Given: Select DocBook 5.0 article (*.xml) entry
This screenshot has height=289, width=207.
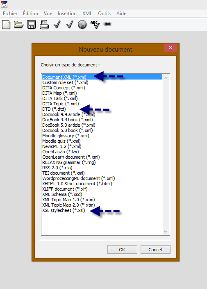Looking at the screenshot, I should point(69,125).
